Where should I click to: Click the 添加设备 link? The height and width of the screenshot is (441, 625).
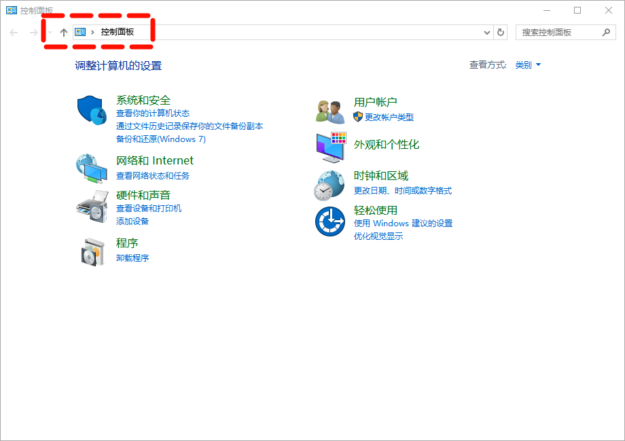click(132, 221)
